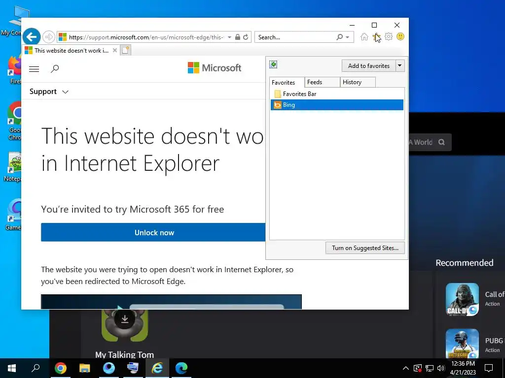Open a new tab in Internet Explorer

pyautogui.click(x=126, y=50)
